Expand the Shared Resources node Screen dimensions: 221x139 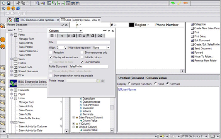pos(12,71)
